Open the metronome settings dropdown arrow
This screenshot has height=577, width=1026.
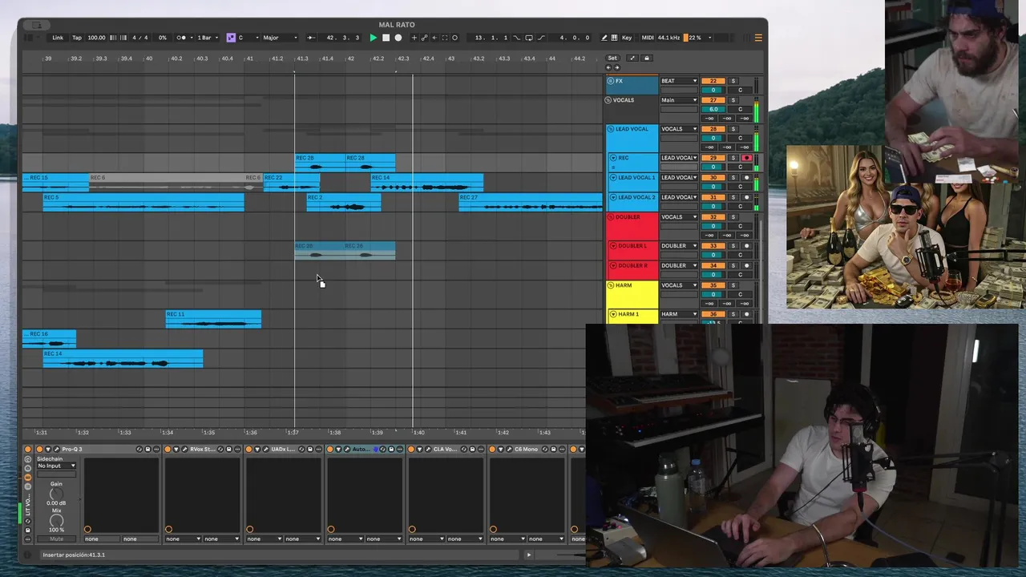[192, 38]
